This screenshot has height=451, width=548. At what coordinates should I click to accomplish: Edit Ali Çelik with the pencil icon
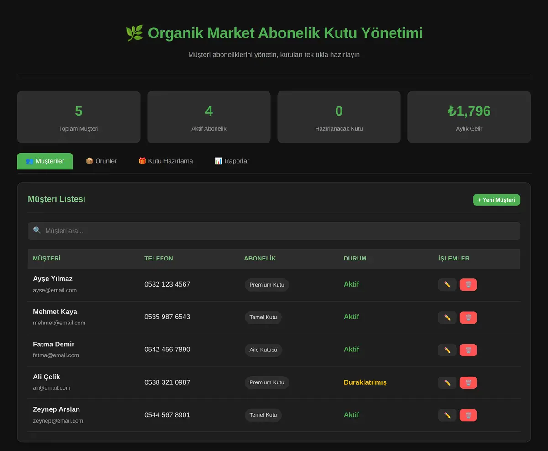point(448,382)
